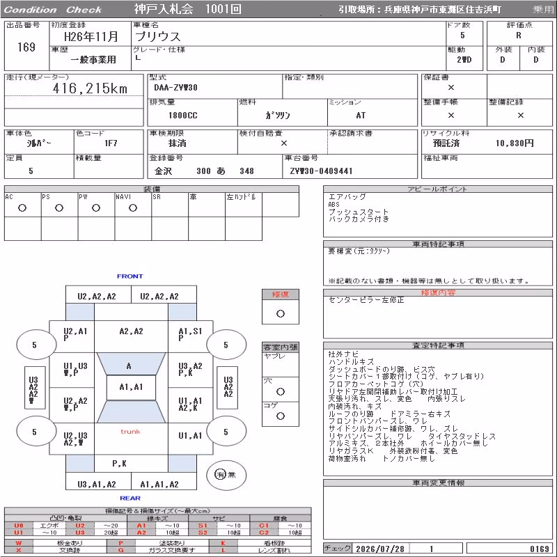
Task: Select the roof panel labeled A1,A1
Action: coord(131,387)
